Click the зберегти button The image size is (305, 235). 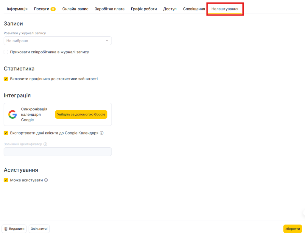[292, 229]
